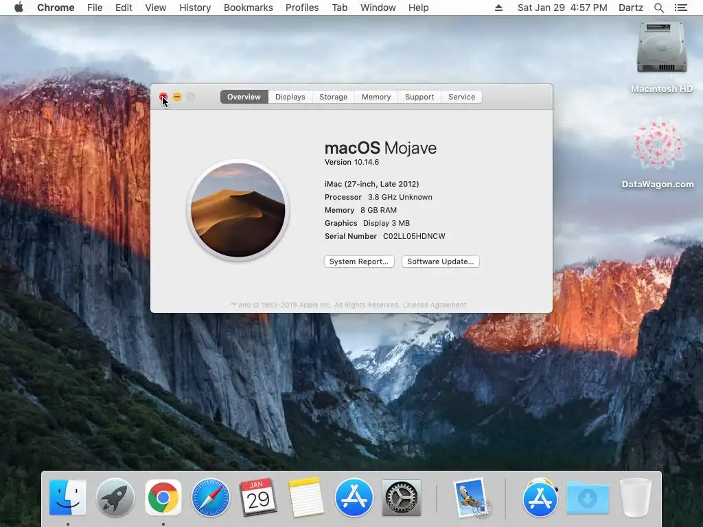Image resolution: width=703 pixels, height=527 pixels.
Task: Open the Chrome application menu
Action: click(56, 8)
